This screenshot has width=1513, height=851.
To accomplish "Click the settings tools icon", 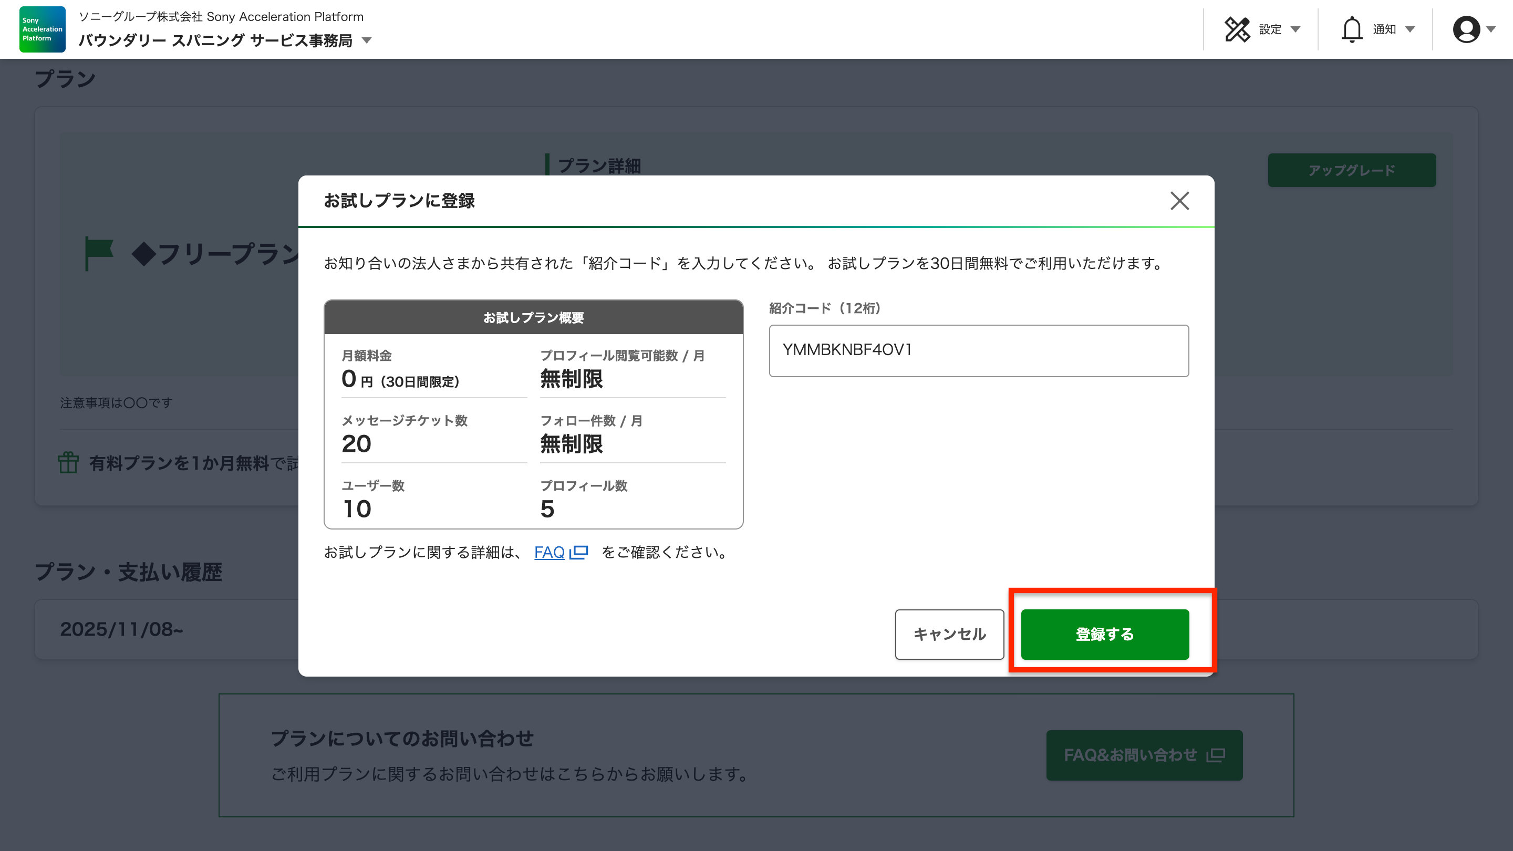I will [1237, 29].
